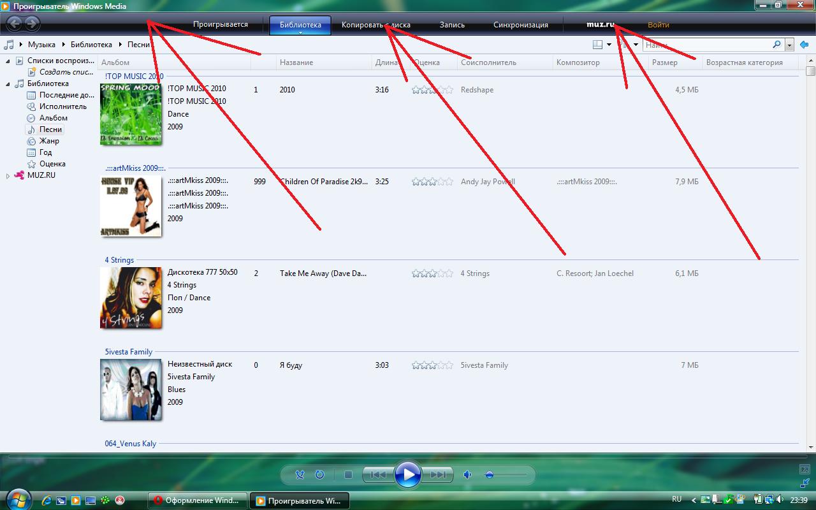Collapse the Библиотека node in the sidebar
This screenshot has width=816, height=510.
pyautogui.click(x=8, y=84)
